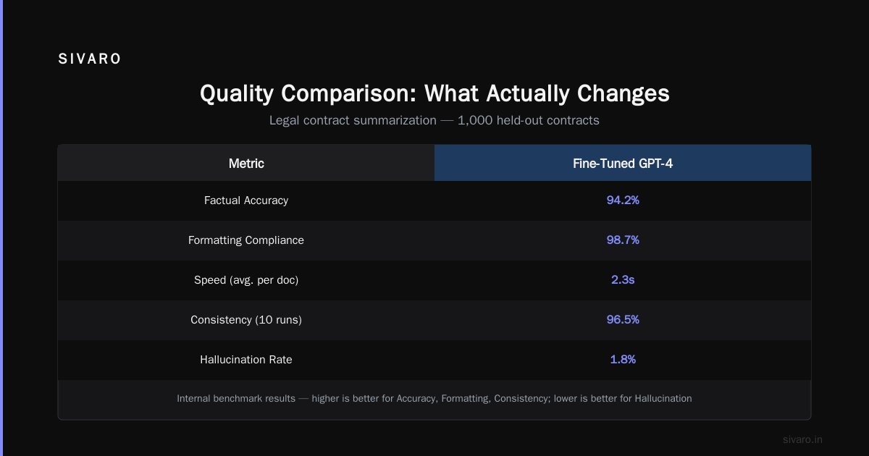Click the 96.5% consistency value
The height and width of the screenshot is (456, 869).
click(x=623, y=320)
